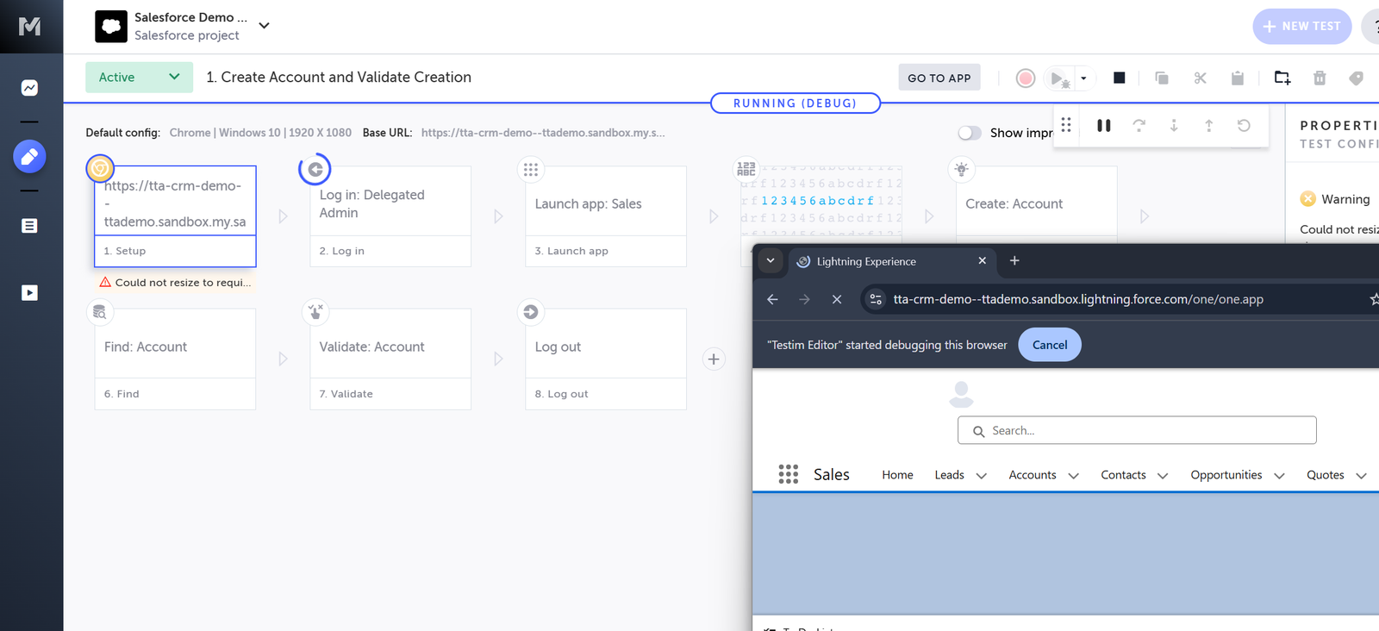
Task: Click the test name title text
Action: [339, 77]
